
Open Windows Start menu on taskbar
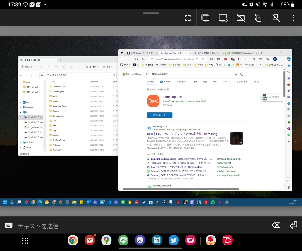[x=5, y=202]
